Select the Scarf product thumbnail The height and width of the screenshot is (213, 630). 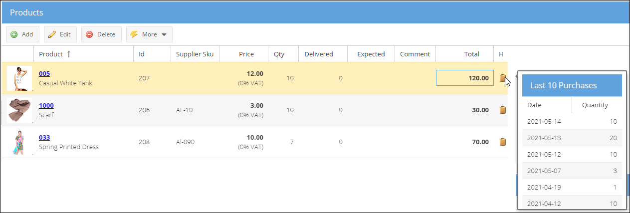click(x=19, y=110)
